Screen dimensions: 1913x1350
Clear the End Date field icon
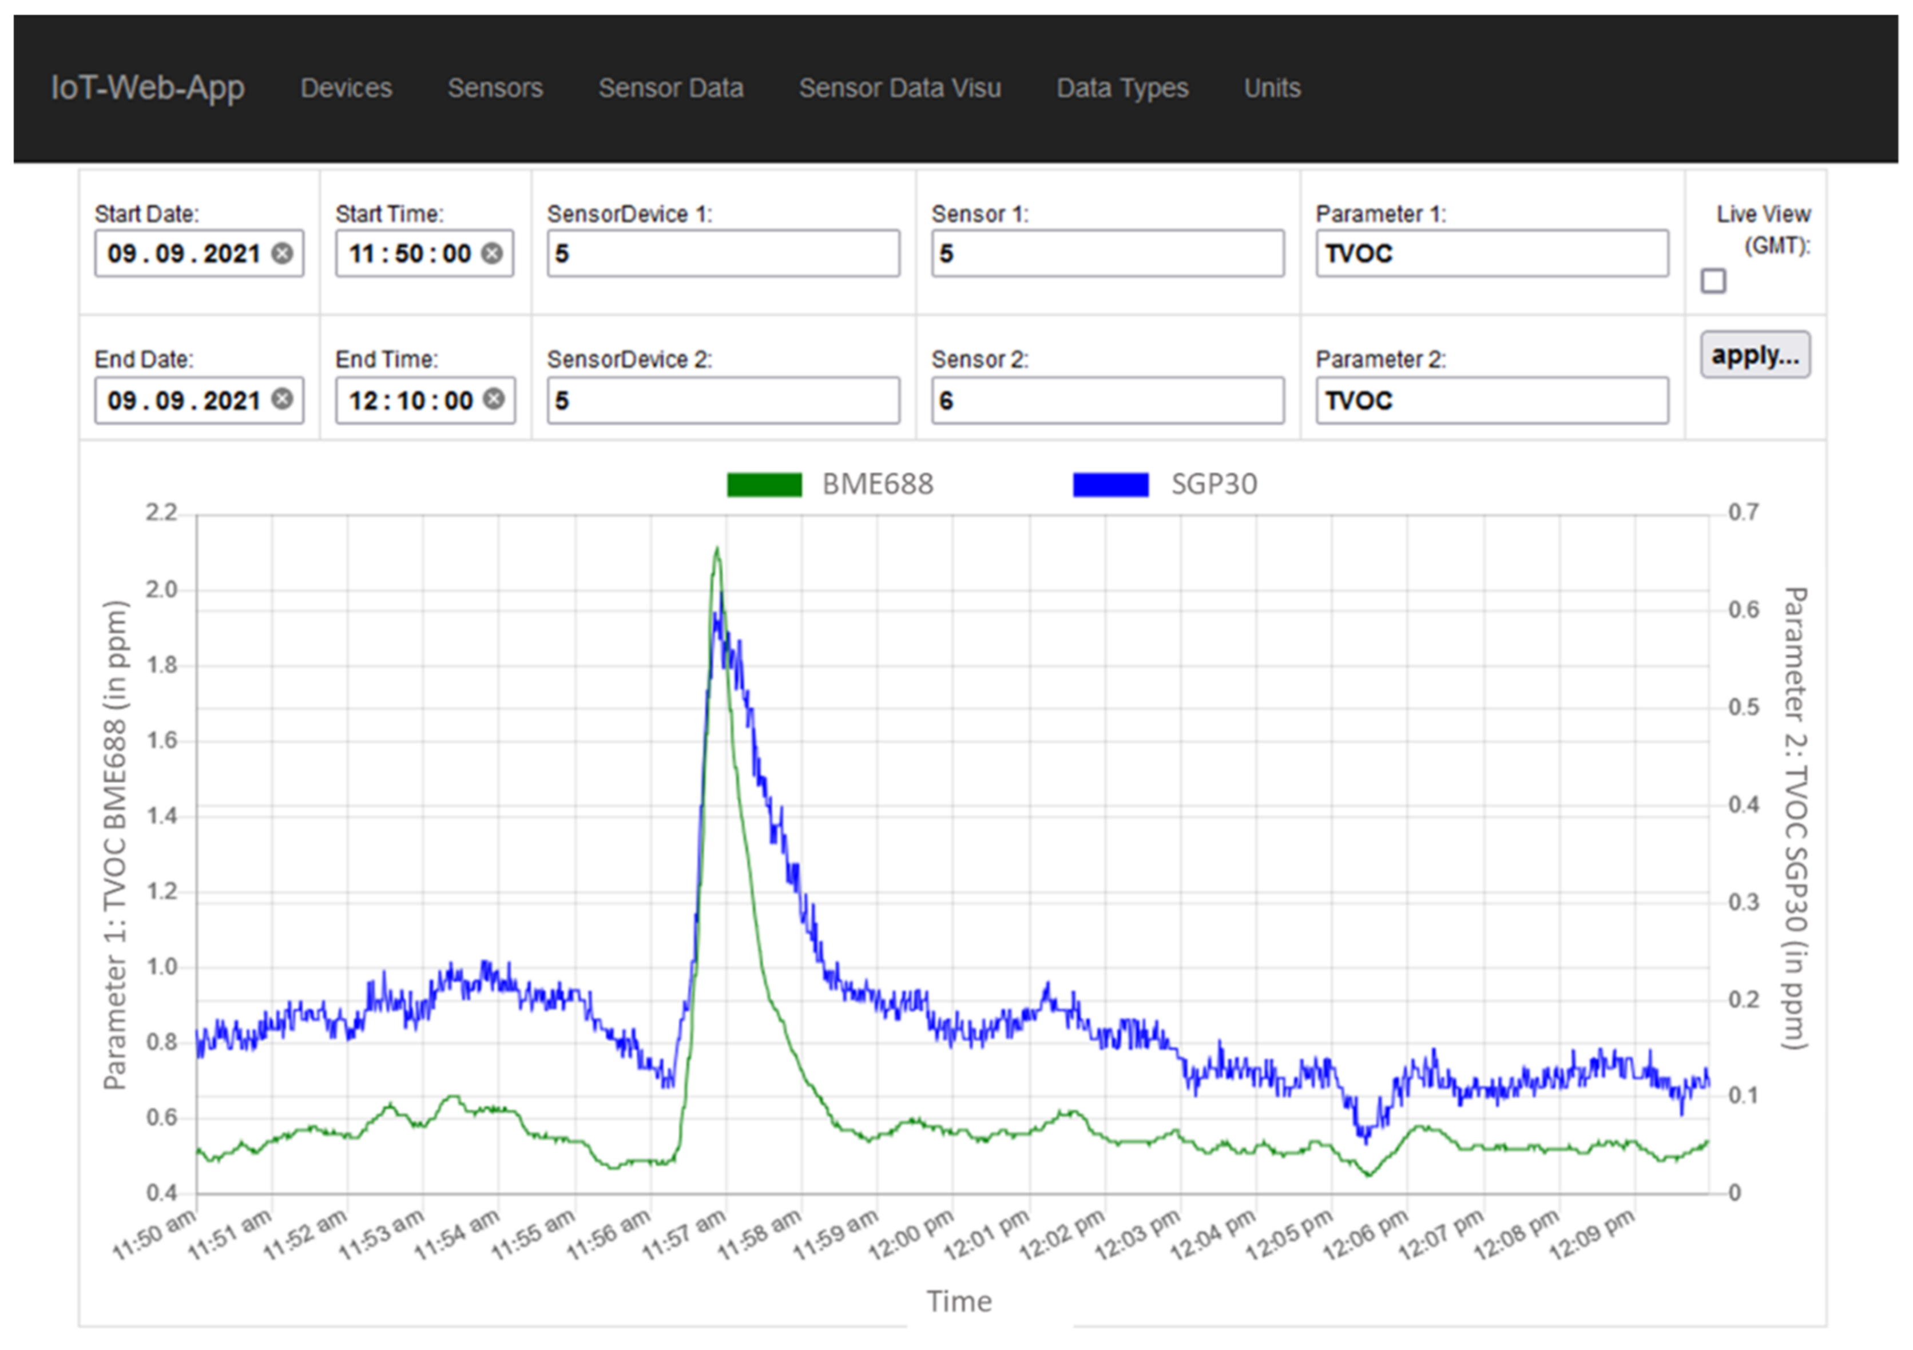click(x=283, y=399)
